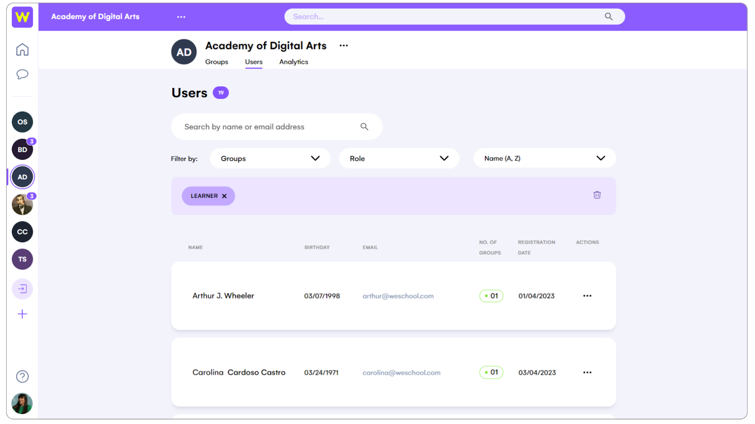755x424 pixels.
Task: Open the Home icon in sidebar
Action: coord(22,49)
